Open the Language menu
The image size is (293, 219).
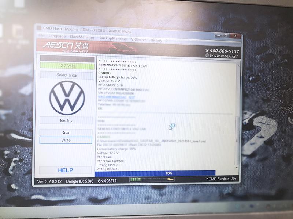click(57, 36)
